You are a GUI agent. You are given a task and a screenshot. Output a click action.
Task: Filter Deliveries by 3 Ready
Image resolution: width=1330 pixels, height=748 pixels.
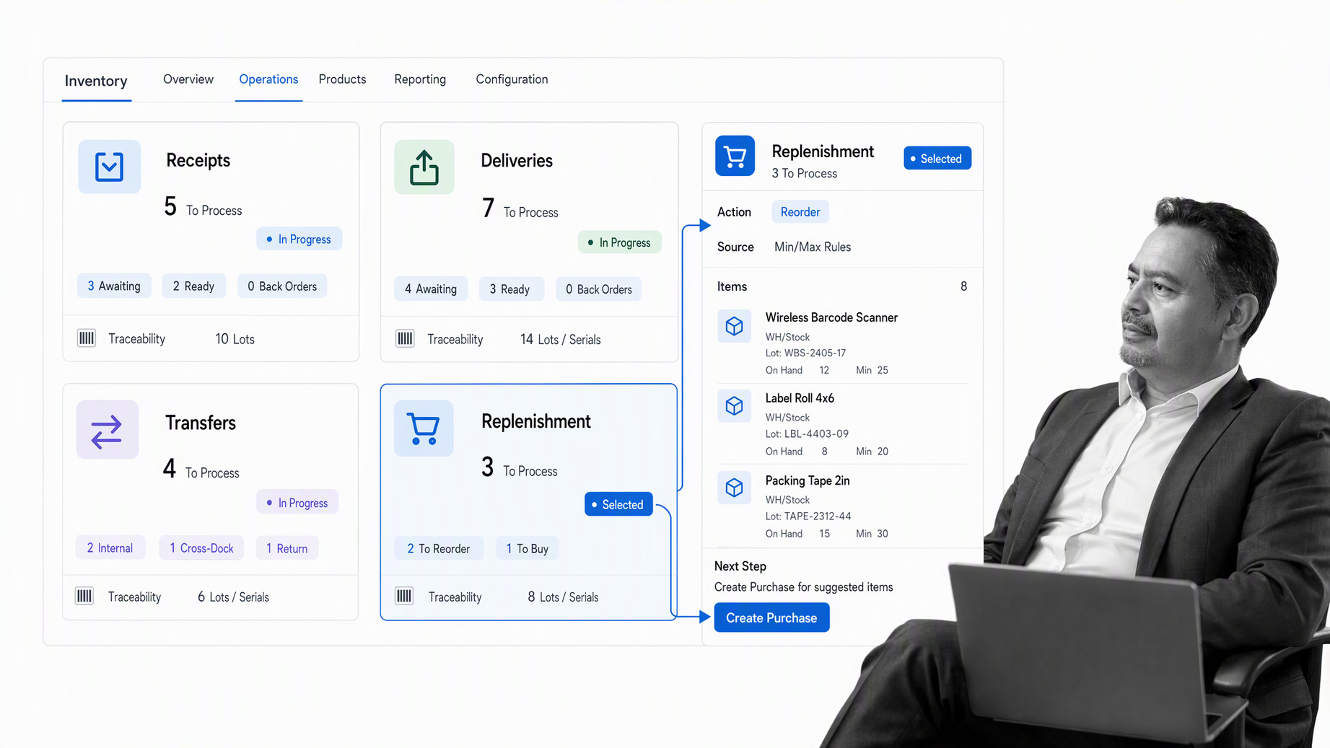tap(510, 289)
